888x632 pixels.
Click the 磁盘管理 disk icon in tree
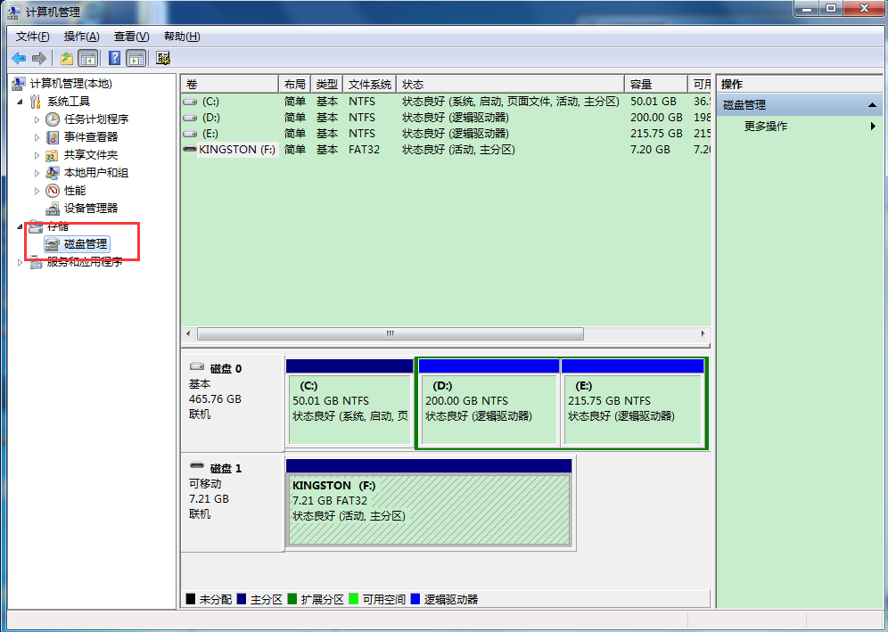53,244
